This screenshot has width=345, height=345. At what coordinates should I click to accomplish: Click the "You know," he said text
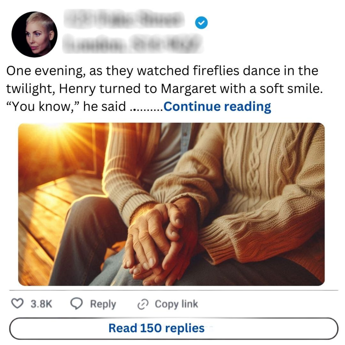point(66,107)
